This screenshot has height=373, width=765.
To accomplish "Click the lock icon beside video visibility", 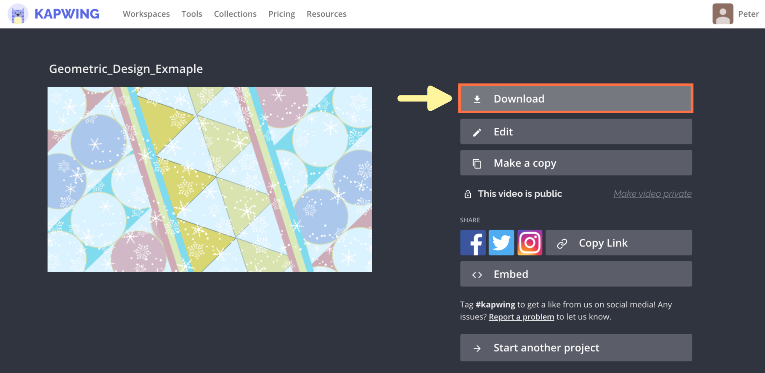I will (x=468, y=194).
